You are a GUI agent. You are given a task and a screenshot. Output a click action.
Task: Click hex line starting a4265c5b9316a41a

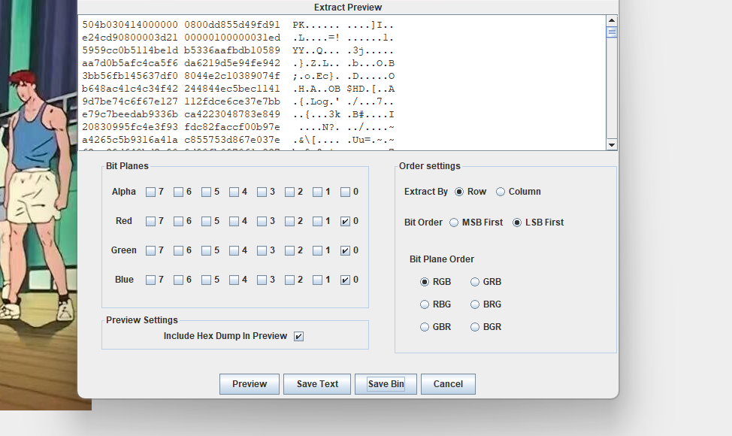tap(238, 140)
